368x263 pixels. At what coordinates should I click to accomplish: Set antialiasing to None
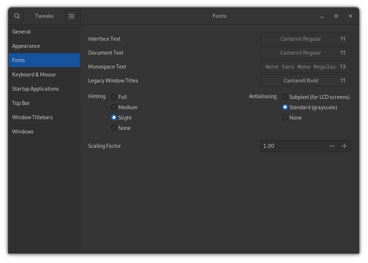pos(285,117)
